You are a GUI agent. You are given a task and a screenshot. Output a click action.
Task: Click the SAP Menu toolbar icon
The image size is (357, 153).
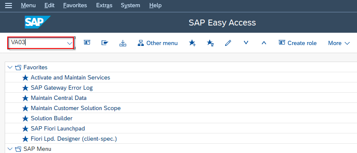(x=105, y=42)
